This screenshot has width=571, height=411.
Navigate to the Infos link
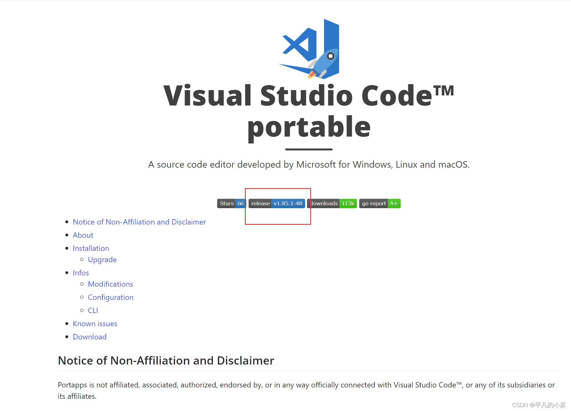click(x=81, y=273)
